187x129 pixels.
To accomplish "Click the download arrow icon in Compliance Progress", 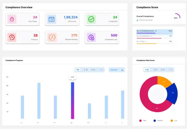I will pyautogui.click(x=122, y=70).
